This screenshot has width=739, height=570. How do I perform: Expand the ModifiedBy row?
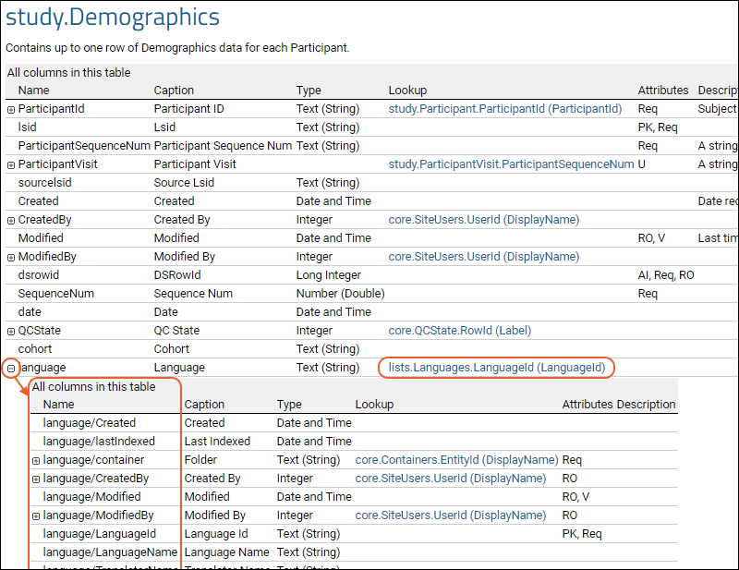click(11, 257)
